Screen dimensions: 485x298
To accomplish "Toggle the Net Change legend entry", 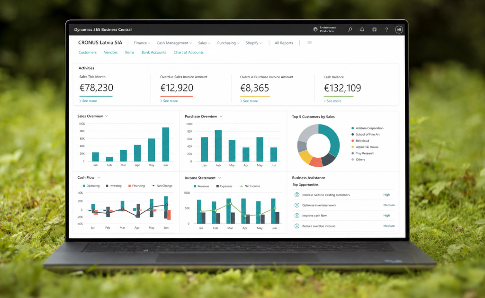I will 162,186.
